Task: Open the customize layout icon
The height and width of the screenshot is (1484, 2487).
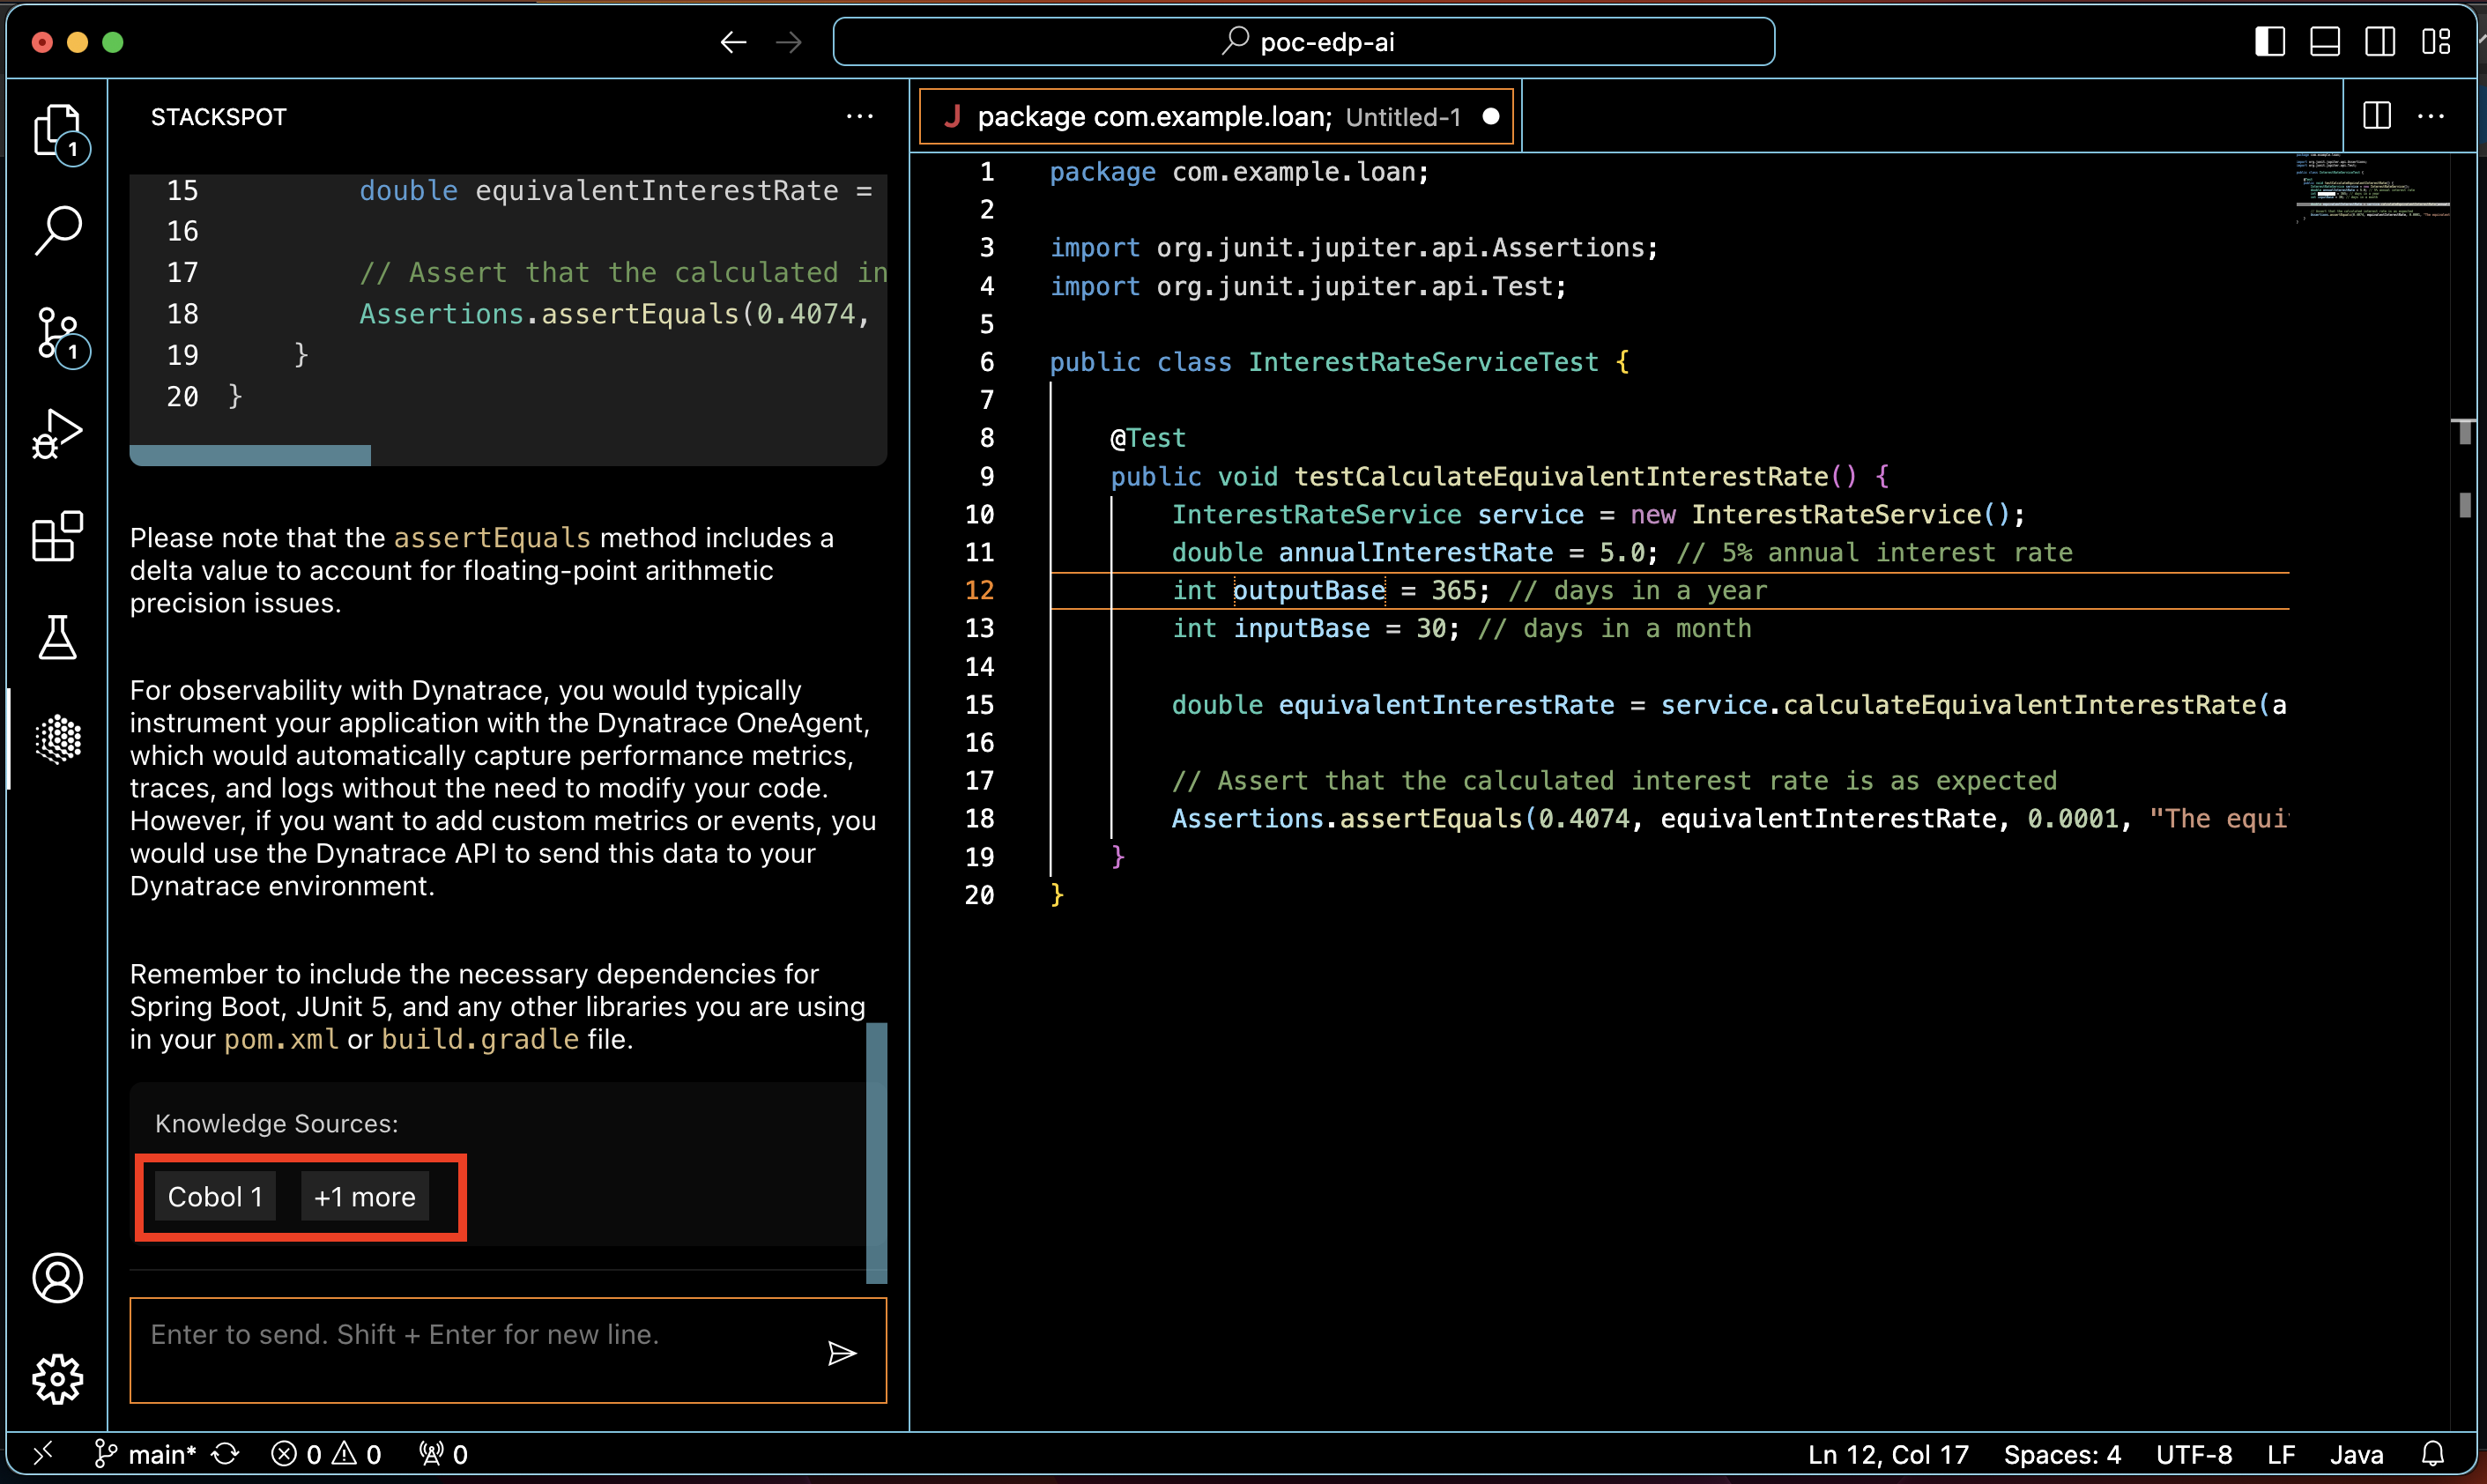Action: 2435,42
